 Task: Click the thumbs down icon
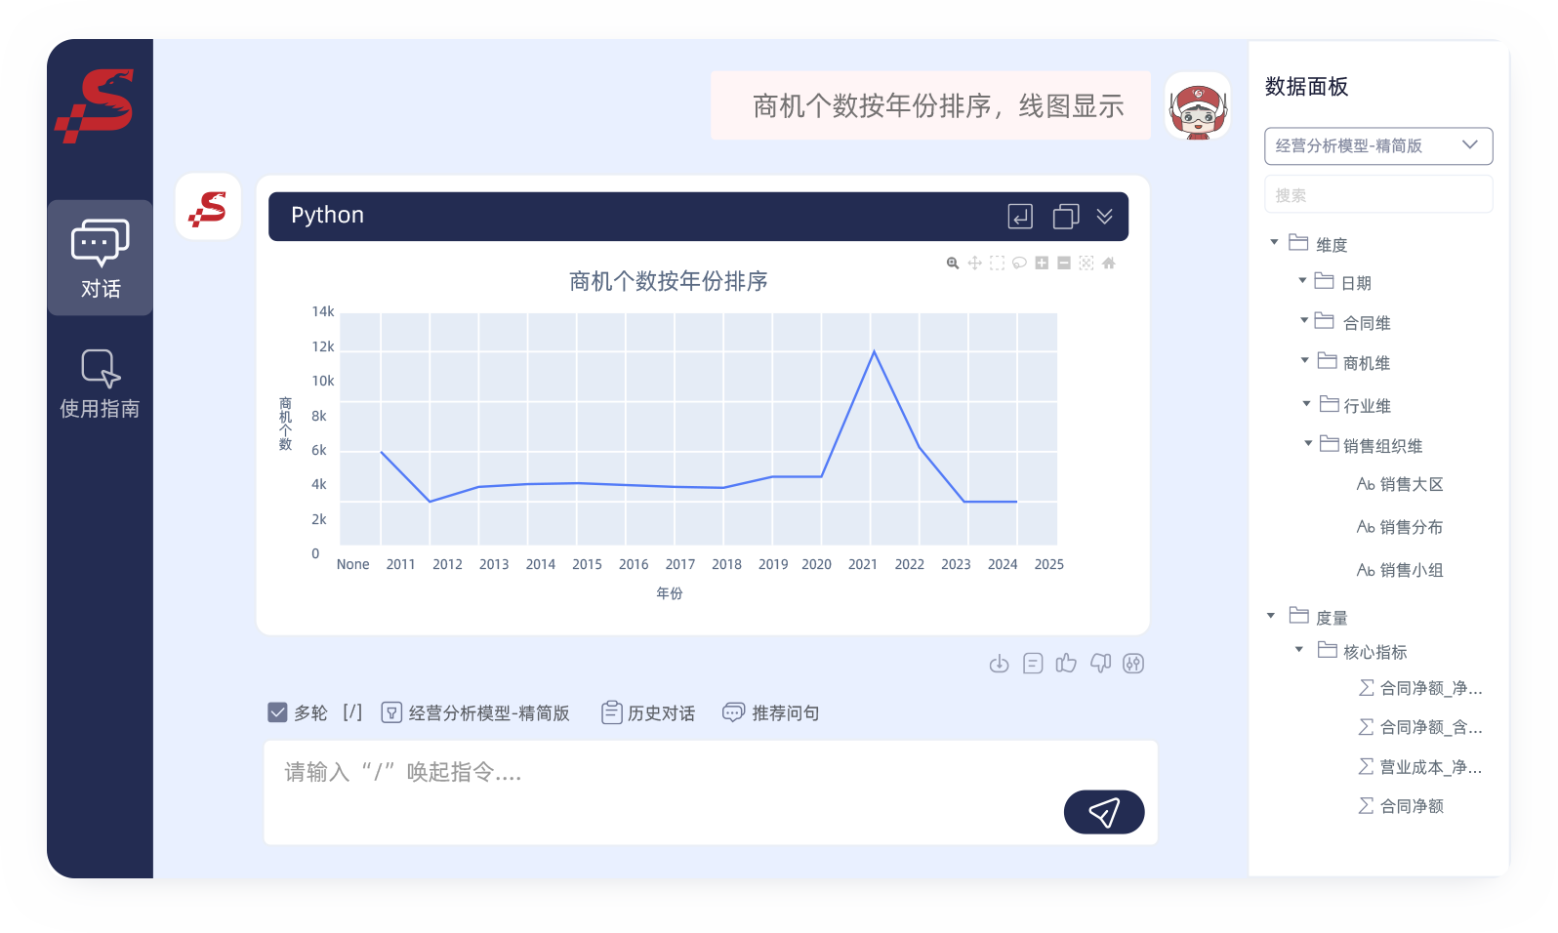coord(1100,664)
